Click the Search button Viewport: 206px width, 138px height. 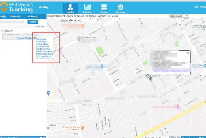pyautogui.click(x=33, y=22)
